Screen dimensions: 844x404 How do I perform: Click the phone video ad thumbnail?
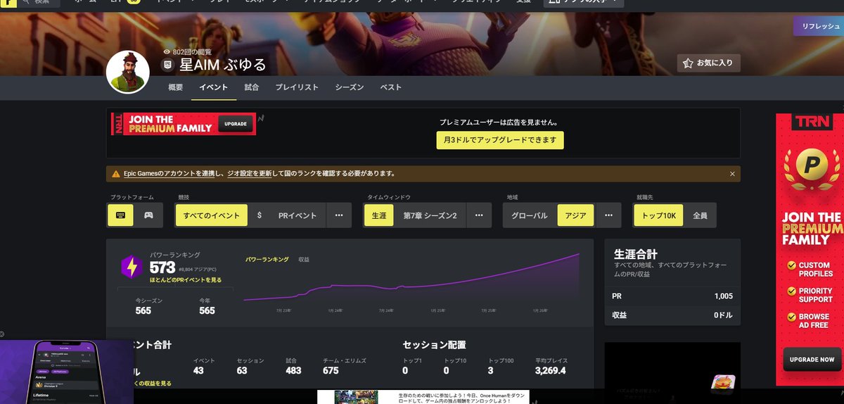tap(67, 372)
